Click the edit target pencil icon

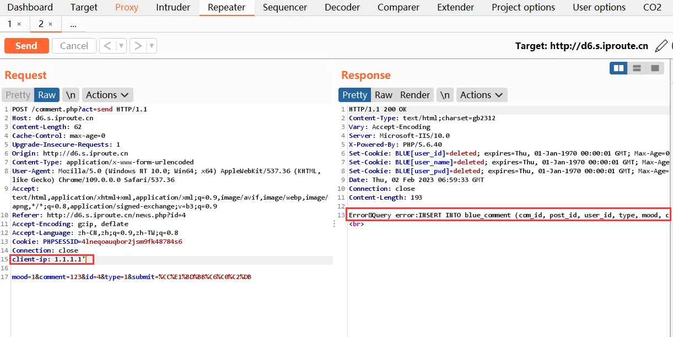click(661, 46)
